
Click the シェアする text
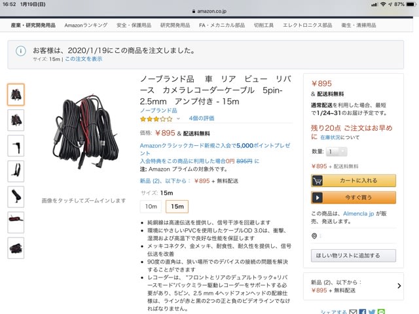[333, 312]
